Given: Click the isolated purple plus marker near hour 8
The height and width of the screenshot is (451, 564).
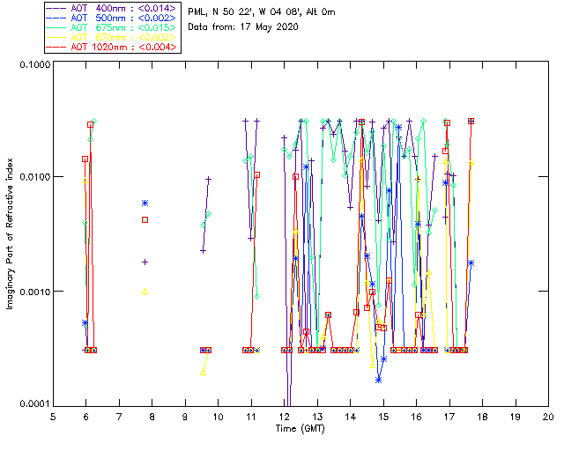Looking at the screenshot, I should pos(145,262).
